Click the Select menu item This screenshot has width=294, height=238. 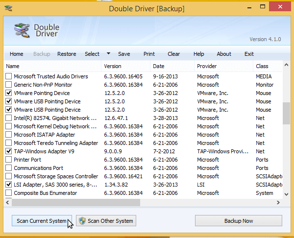92,54
